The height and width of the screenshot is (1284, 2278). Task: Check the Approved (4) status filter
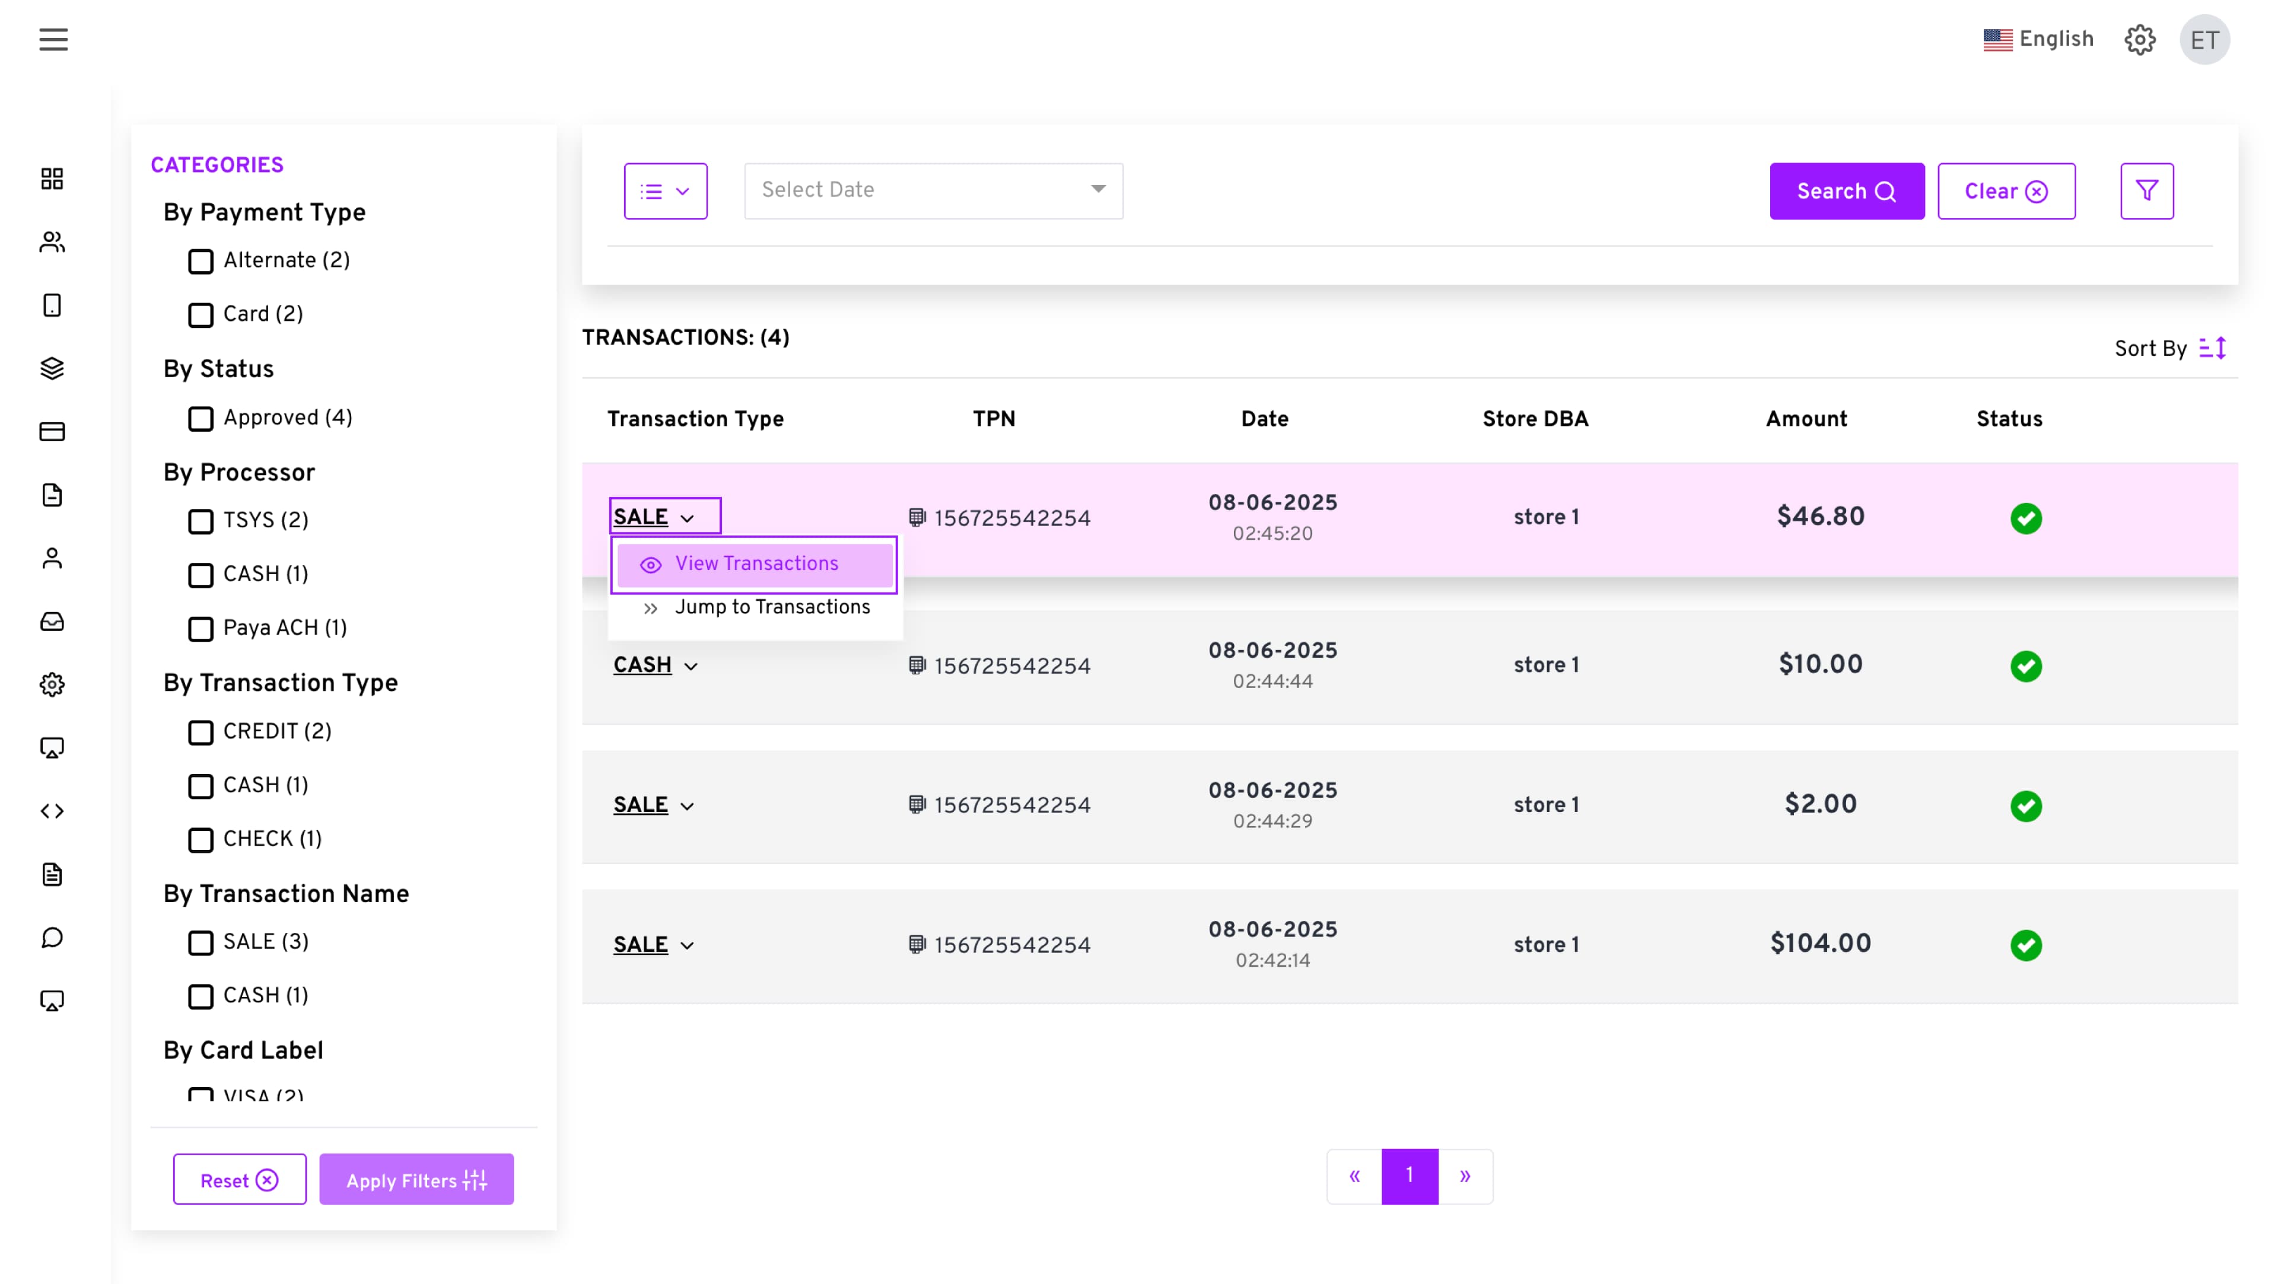pyautogui.click(x=201, y=418)
